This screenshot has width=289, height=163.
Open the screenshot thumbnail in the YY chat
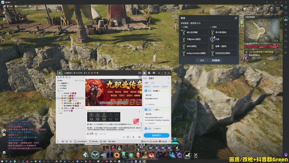pos(104,117)
